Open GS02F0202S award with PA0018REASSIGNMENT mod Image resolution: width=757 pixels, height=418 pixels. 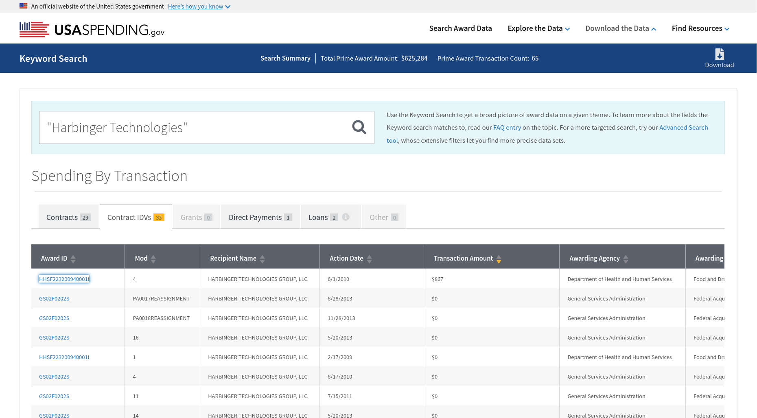pyautogui.click(x=54, y=318)
